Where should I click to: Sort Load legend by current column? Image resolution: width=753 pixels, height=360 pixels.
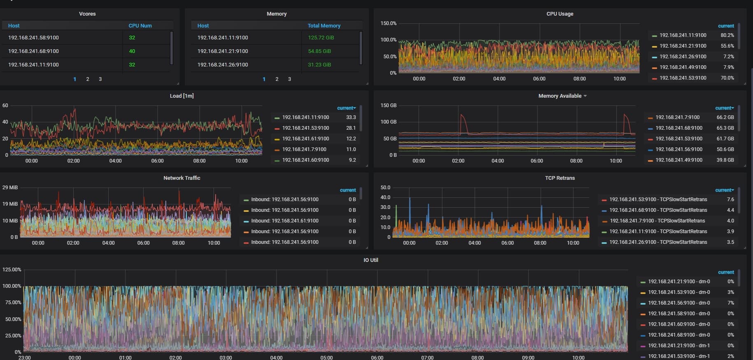tap(346, 108)
